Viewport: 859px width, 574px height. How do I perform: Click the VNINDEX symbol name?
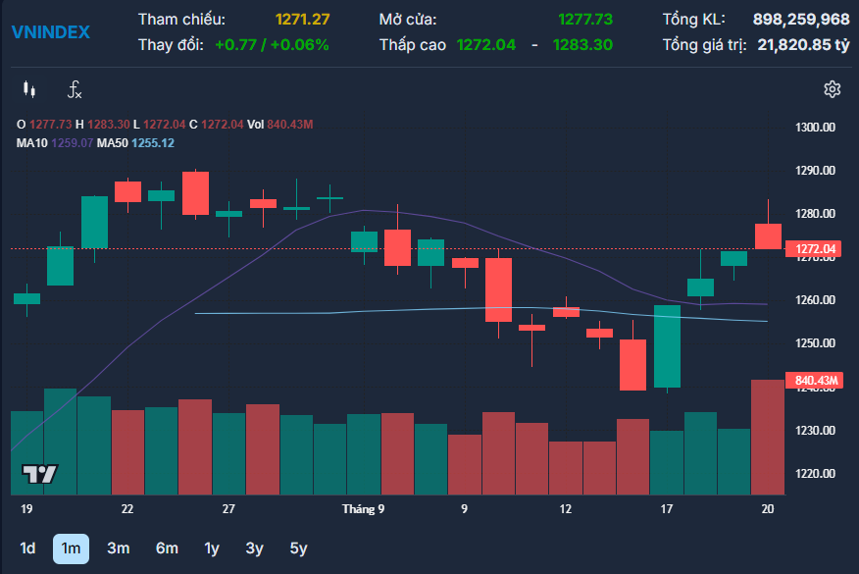click(x=50, y=32)
